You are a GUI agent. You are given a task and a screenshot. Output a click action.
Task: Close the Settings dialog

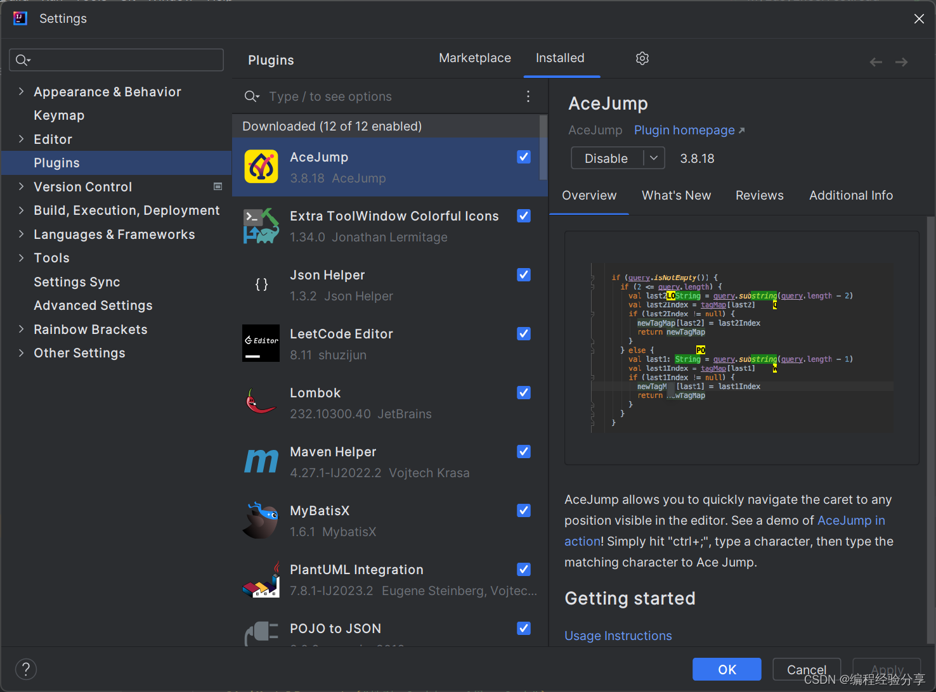point(919,19)
